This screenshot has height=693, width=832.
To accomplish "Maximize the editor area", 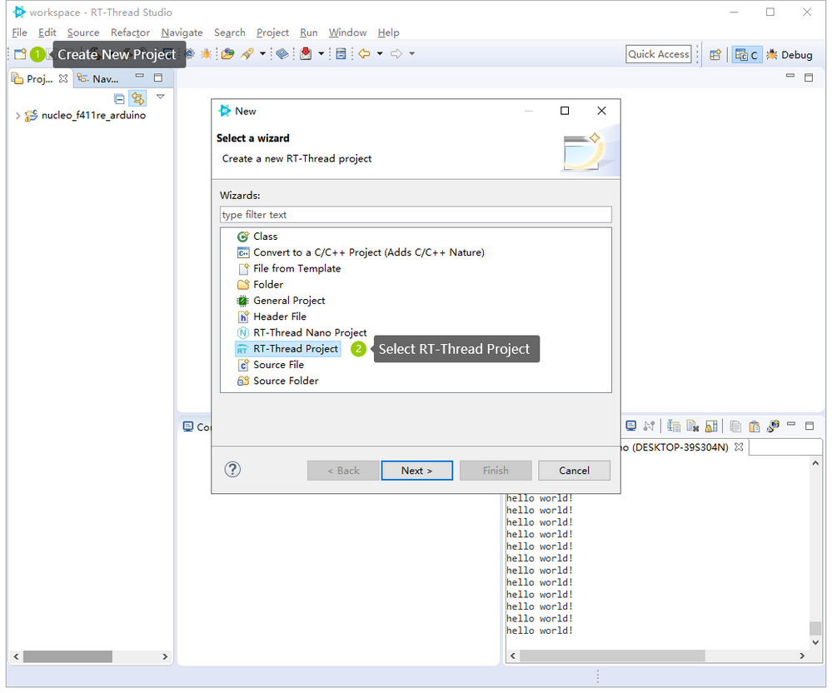I will (809, 77).
